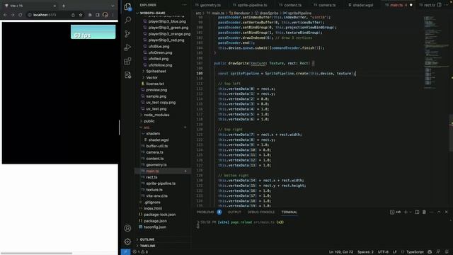Click the TypeScript language mode status item

click(415, 252)
